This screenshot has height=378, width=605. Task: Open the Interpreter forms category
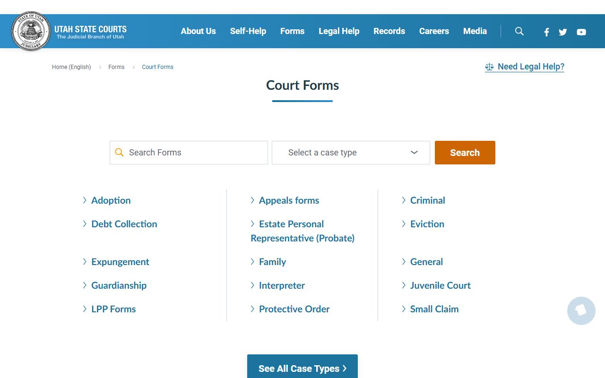point(282,285)
